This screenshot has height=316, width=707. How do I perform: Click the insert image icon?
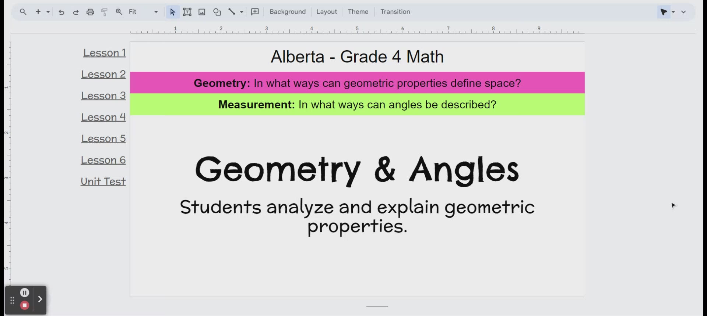click(x=202, y=12)
